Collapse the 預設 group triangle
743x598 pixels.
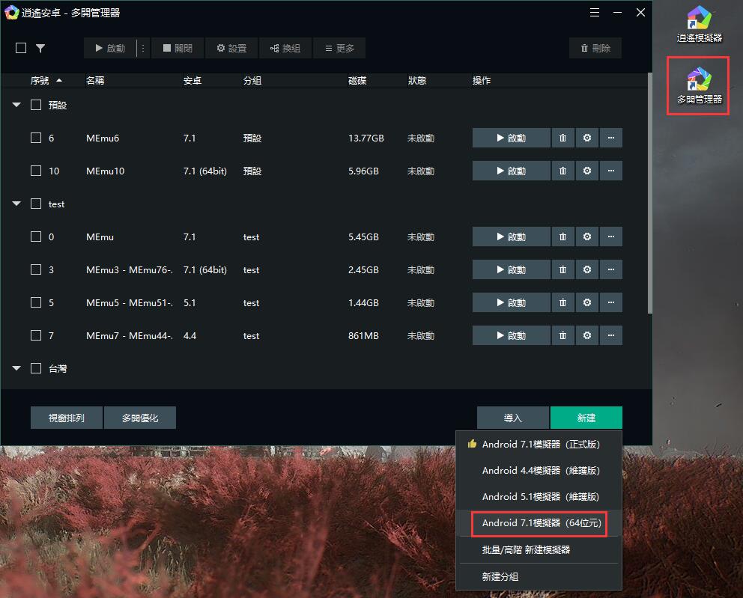click(16, 105)
